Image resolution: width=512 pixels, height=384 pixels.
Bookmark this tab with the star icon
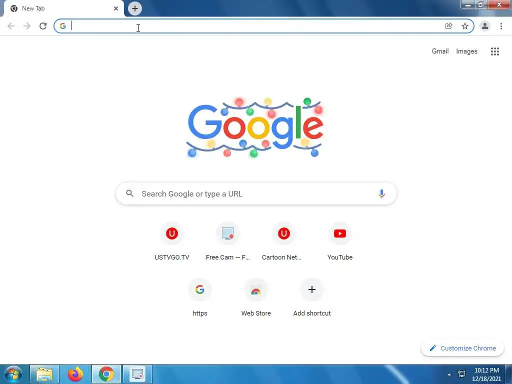click(465, 26)
